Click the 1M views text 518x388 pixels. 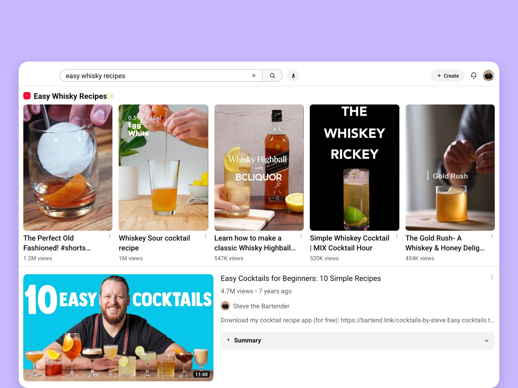(x=131, y=258)
